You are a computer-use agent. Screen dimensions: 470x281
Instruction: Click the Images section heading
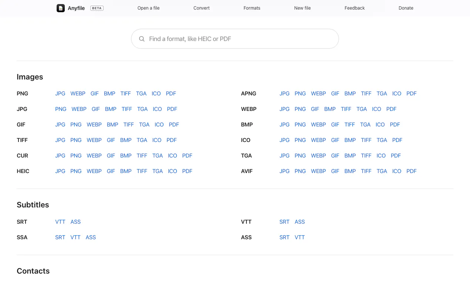tap(30, 77)
